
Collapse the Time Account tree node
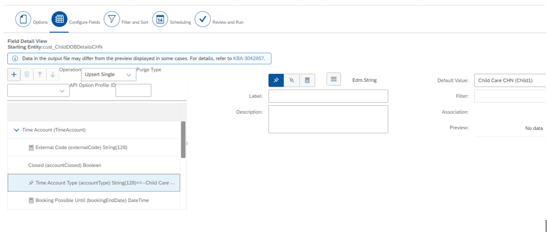click(16, 130)
